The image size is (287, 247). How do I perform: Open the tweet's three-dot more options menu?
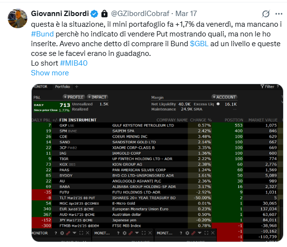(x=279, y=14)
